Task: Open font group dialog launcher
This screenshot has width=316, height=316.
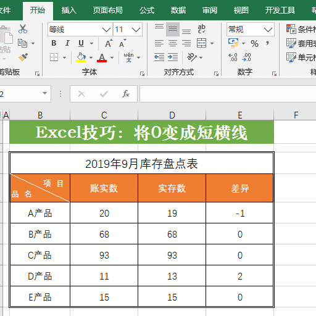Action: pyautogui.click(x=142, y=73)
